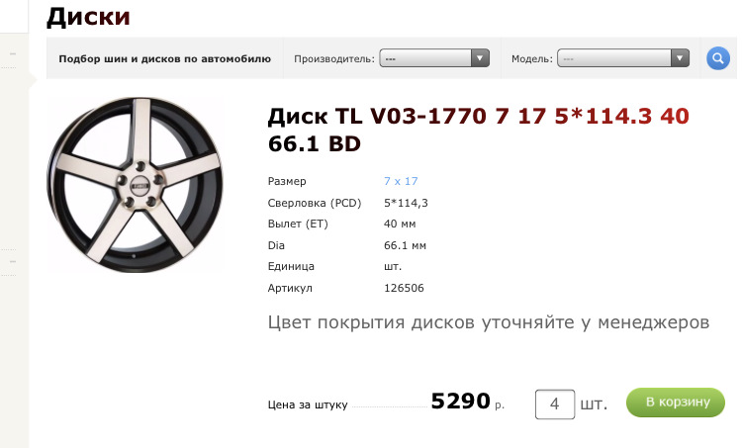
Task: Click the Сверловка value 5*114,3
Action: [406, 203]
